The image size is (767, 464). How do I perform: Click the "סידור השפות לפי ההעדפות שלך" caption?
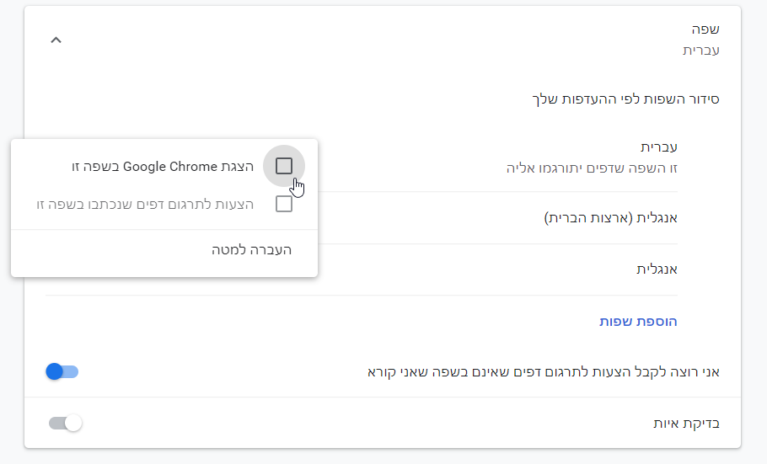tap(625, 99)
